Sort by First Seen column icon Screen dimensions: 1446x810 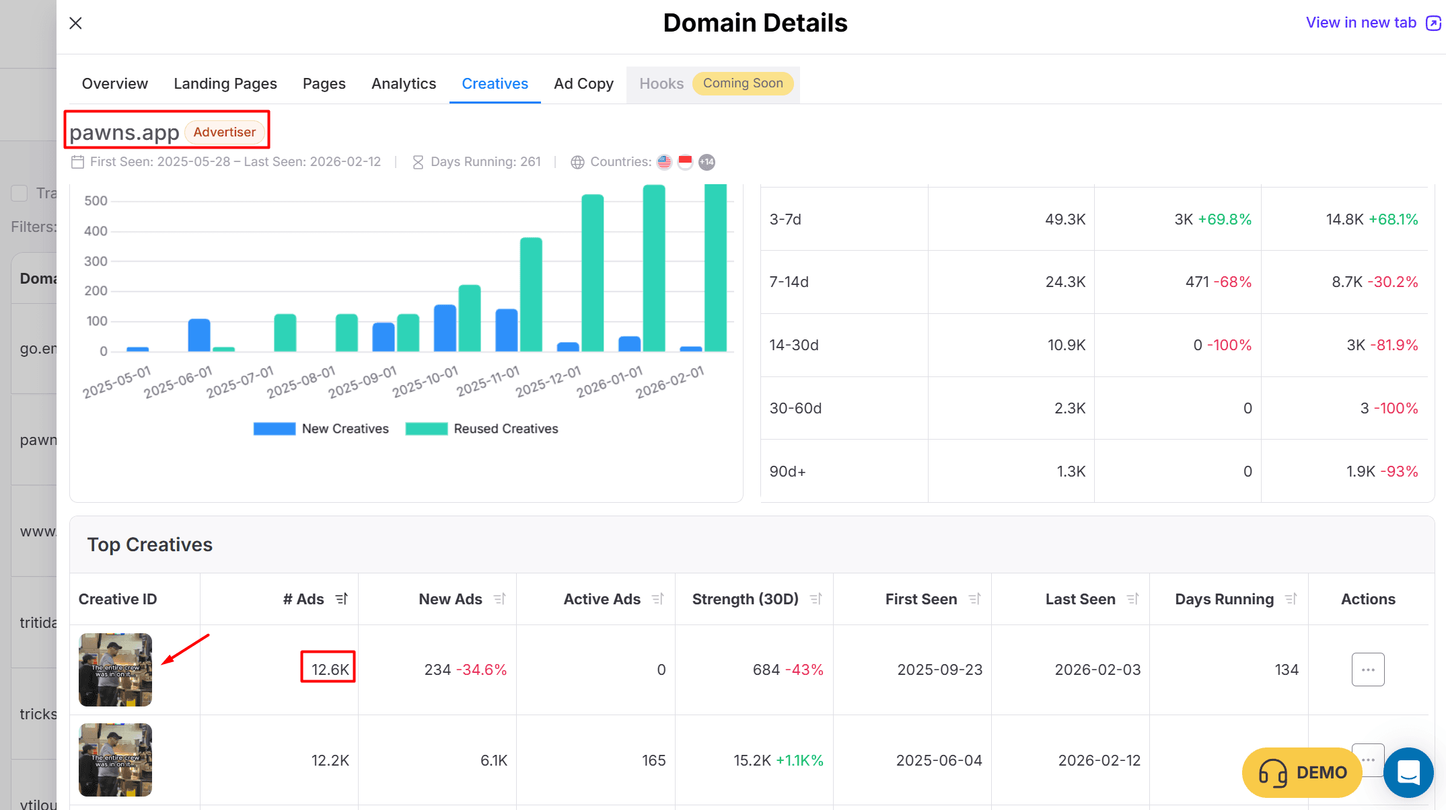pos(974,599)
